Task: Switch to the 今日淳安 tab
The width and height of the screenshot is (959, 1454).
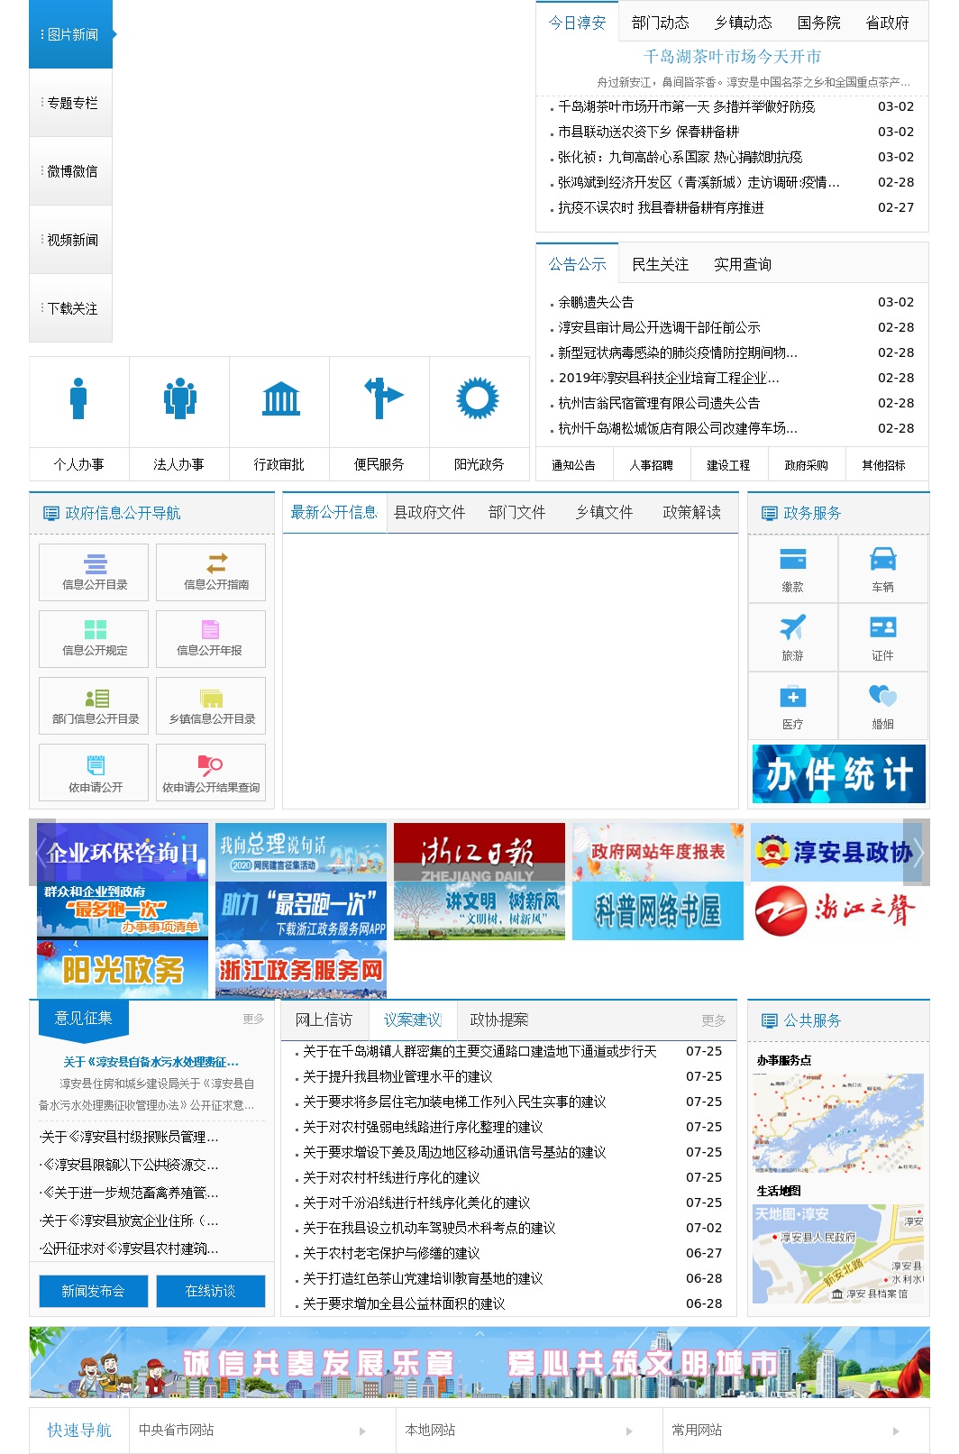Action: [x=577, y=23]
